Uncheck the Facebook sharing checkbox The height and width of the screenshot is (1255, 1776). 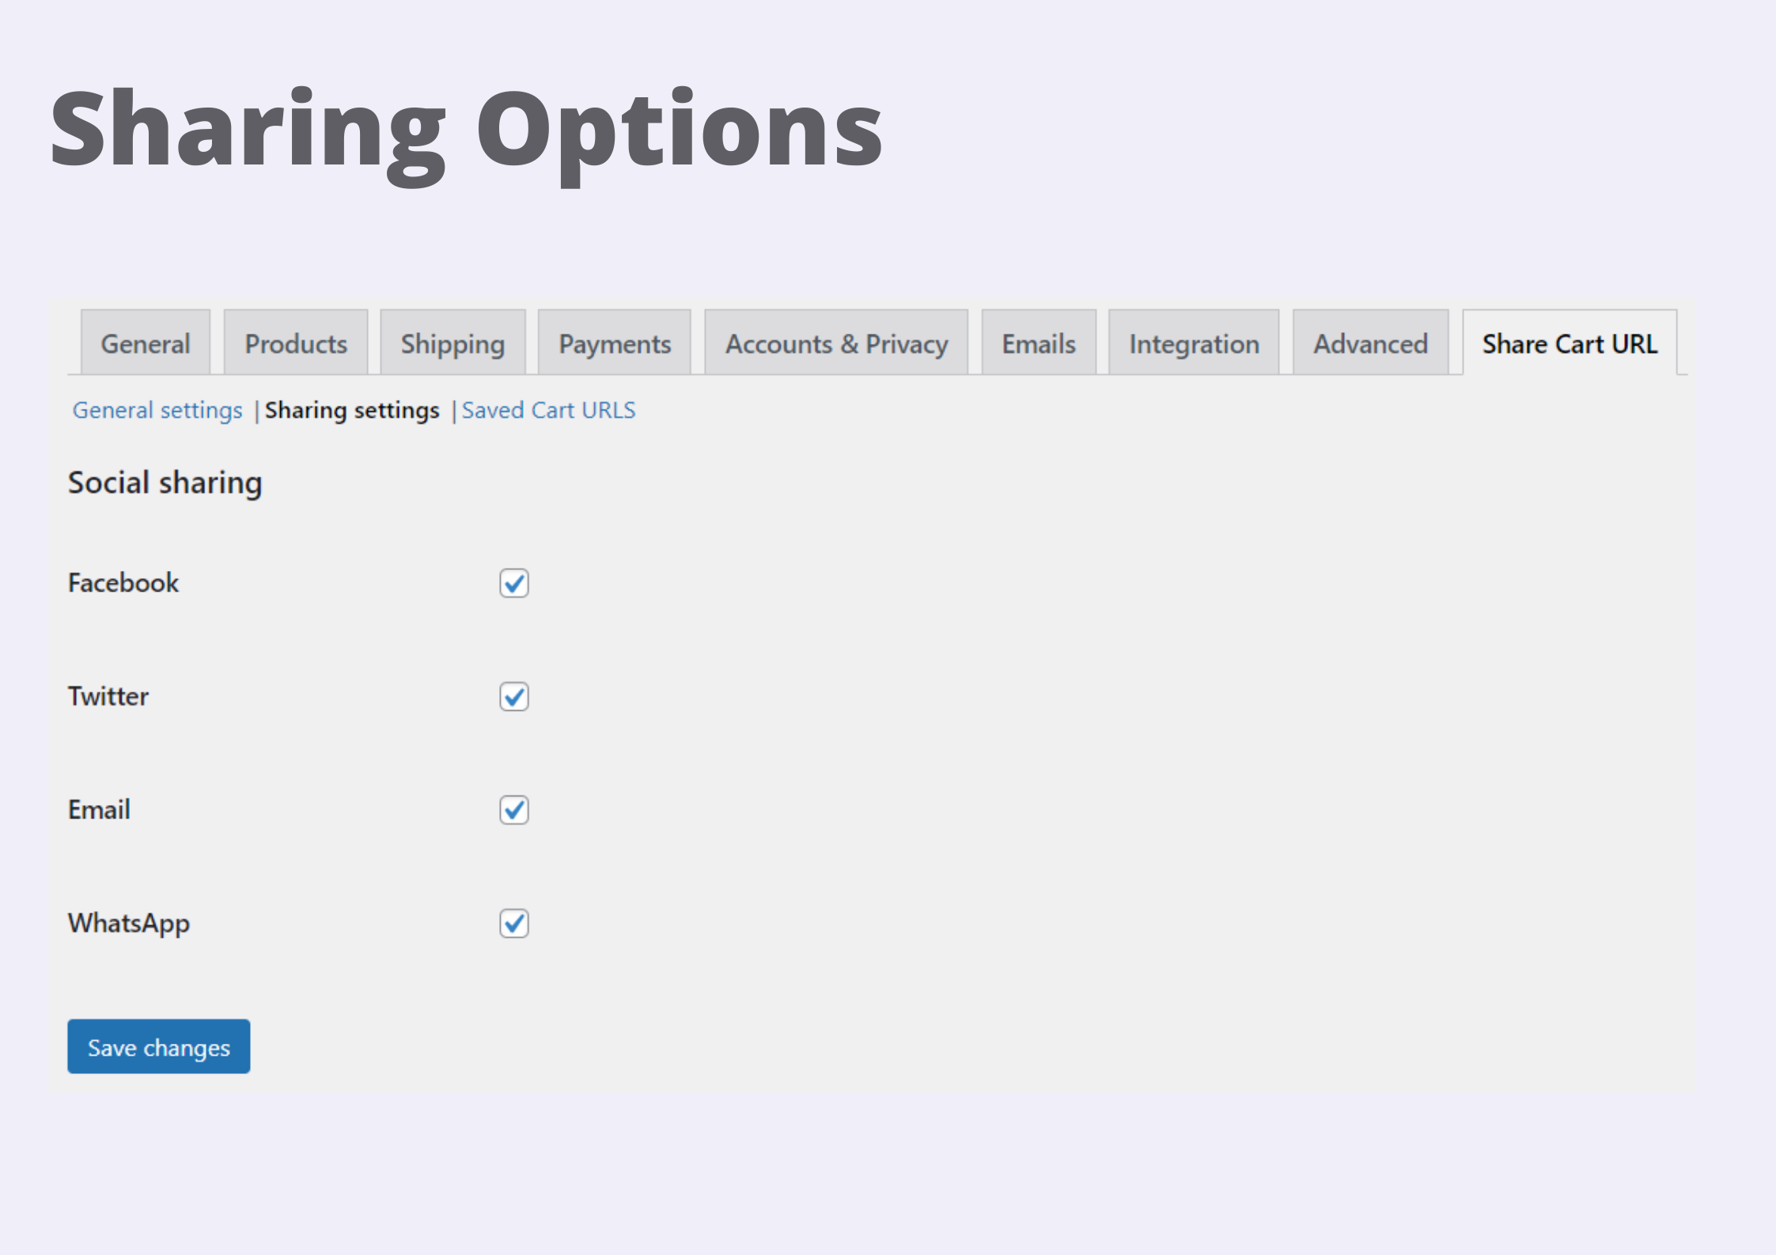point(513,584)
